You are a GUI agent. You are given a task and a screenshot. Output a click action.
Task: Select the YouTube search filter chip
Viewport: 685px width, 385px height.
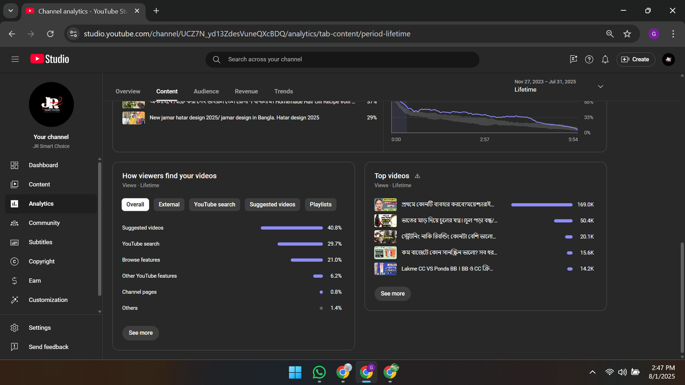214,204
